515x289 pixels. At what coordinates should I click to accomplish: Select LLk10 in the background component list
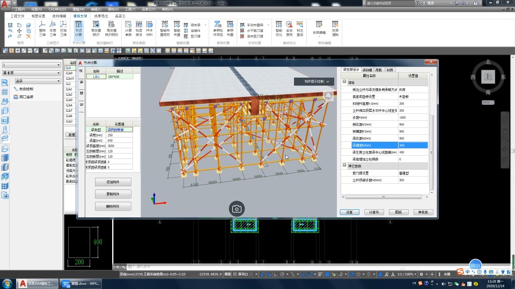[x=70, y=78]
